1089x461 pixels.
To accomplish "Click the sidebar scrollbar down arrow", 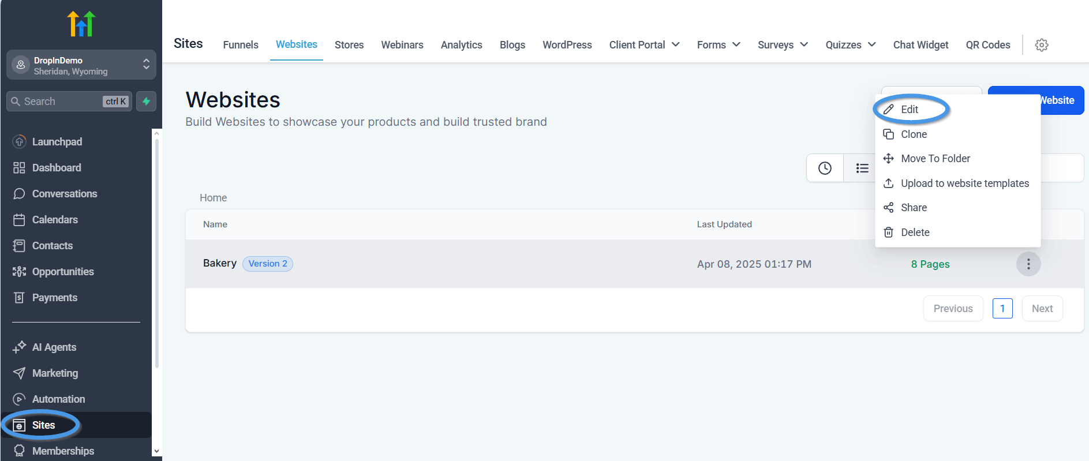I will (156, 451).
